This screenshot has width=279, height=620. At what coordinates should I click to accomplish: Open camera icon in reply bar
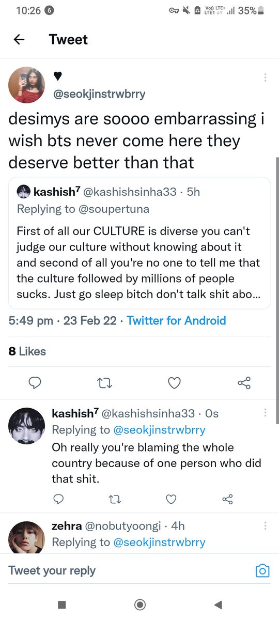pos(262,571)
